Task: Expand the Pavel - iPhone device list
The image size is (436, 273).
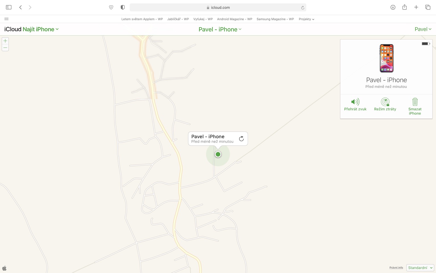Action: tap(220, 29)
